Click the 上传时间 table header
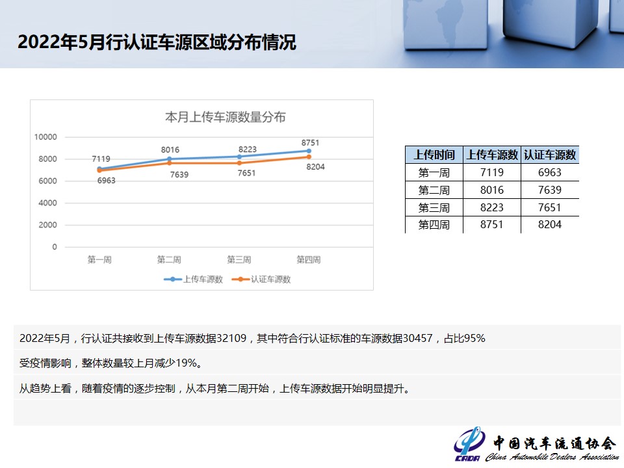The width and height of the screenshot is (624, 468). click(x=434, y=155)
